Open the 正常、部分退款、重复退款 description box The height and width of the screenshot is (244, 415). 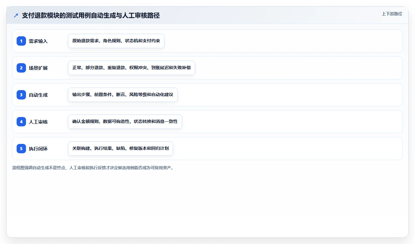click(132, 68)
